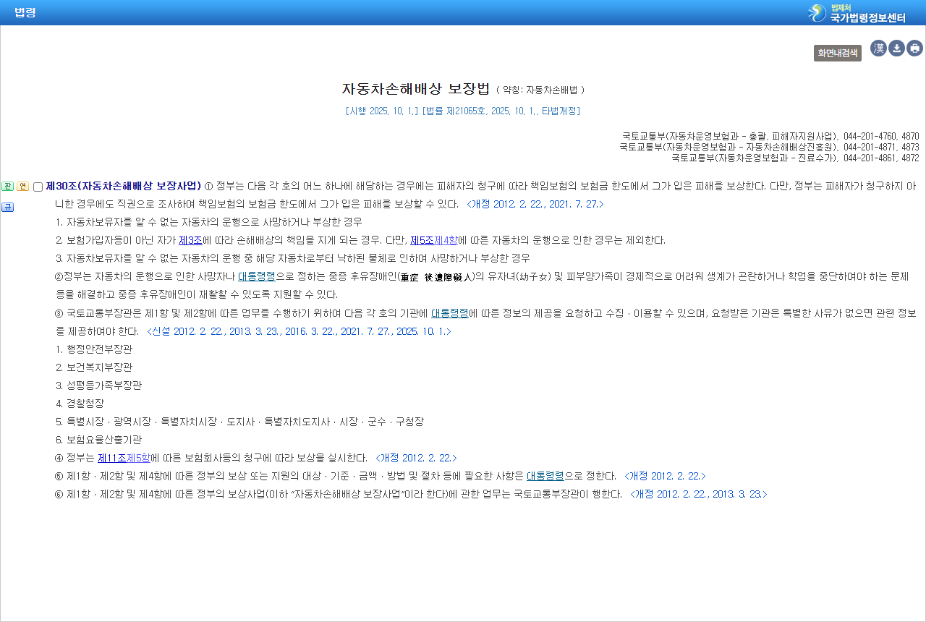Click the 개정 2012. 2. 22., 2021. 7. 27. amendment note
Image resolution: width=926 pixels, height=622 pixels.
coord(535,204)
